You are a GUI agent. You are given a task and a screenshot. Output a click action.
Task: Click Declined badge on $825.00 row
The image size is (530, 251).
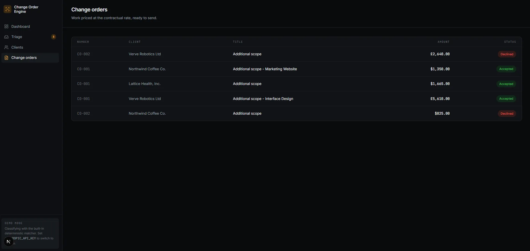click(507, 114)
